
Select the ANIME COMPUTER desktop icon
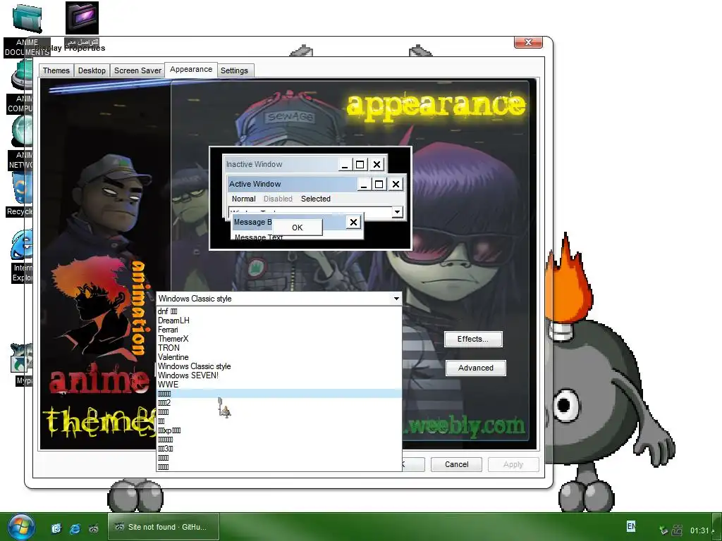pos(22,76)
